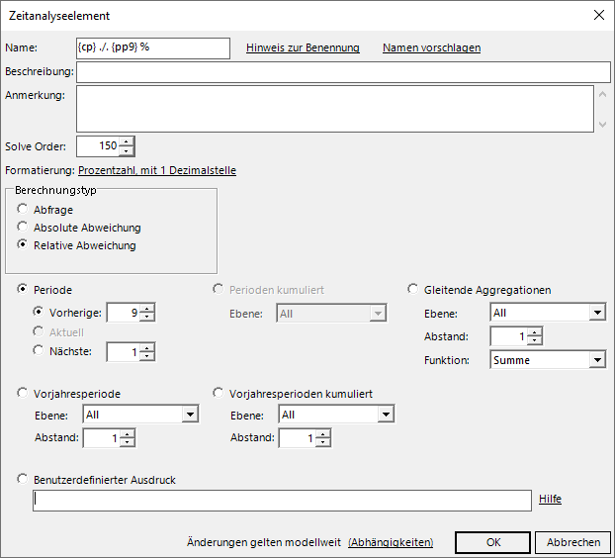Image resolution: width=615 pixels, height=558 pixels.
Task: Decrease the Solve Order spinner value
Action: point(126,151)
